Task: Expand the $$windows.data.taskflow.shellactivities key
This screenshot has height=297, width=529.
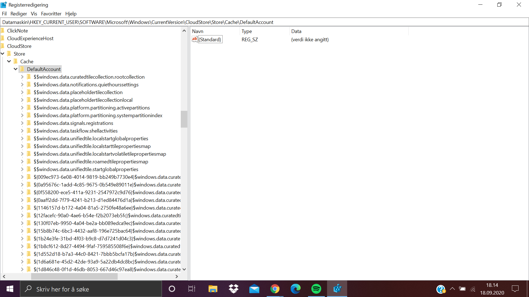Action: point(22,131)
